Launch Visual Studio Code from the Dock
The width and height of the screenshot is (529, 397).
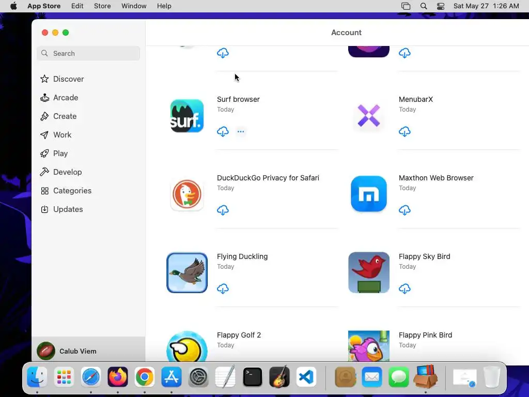click(306, 377)
